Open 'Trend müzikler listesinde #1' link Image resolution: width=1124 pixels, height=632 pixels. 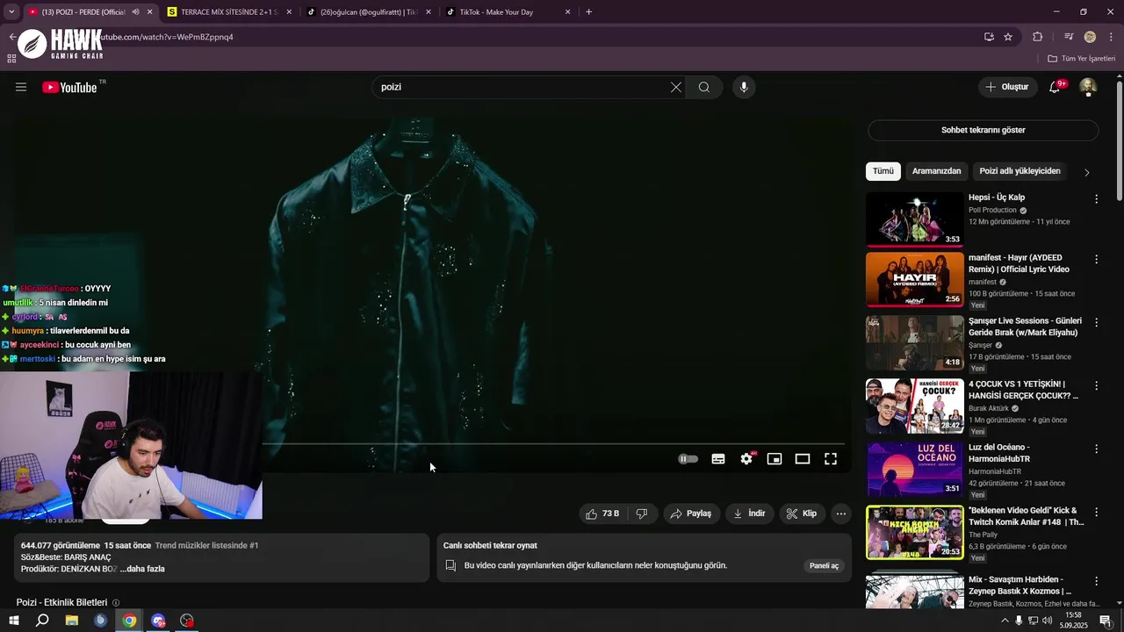206,545
